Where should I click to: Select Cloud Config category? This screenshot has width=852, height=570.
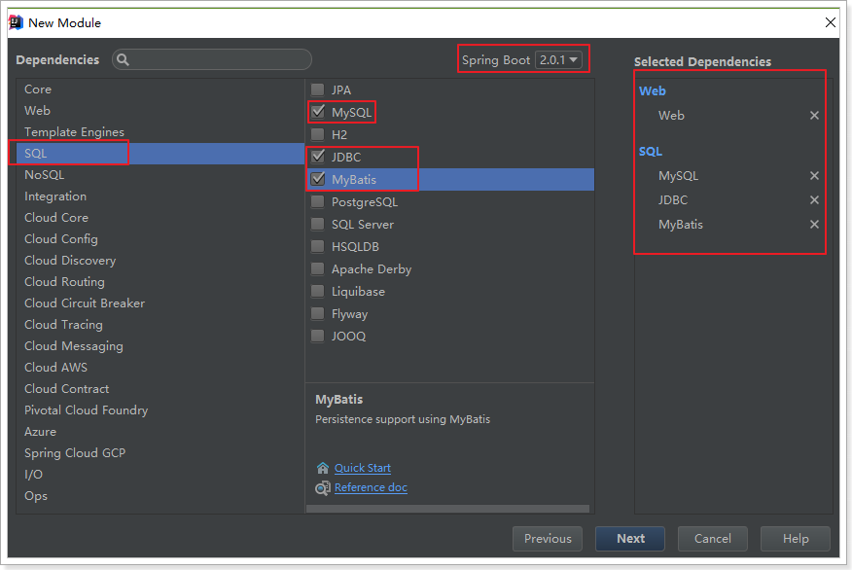[160, 239]
